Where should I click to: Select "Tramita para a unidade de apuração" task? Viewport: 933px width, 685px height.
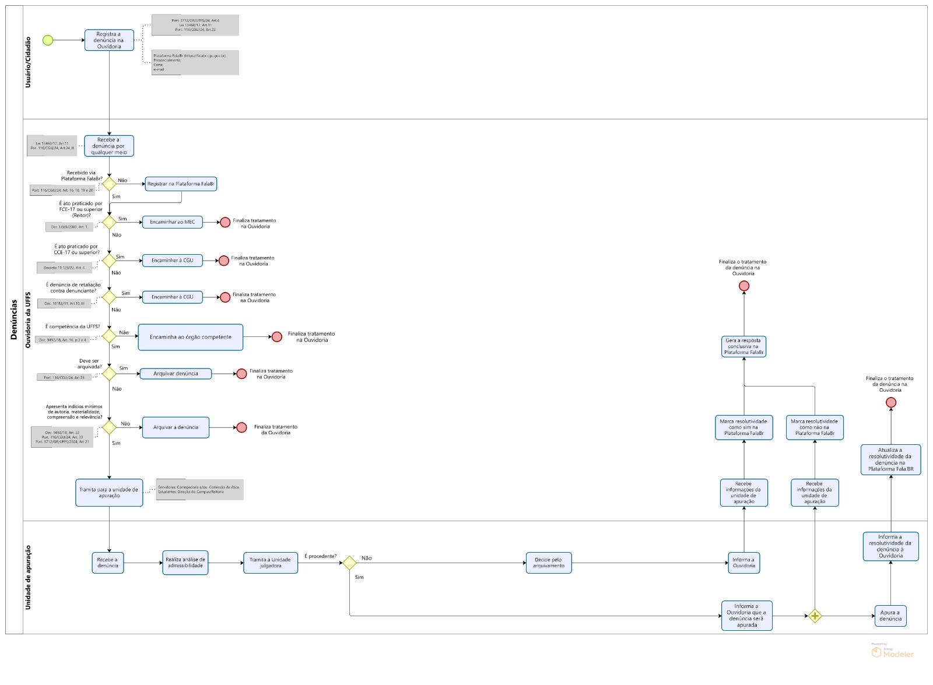pyautogui.click(x=109, y=493)
